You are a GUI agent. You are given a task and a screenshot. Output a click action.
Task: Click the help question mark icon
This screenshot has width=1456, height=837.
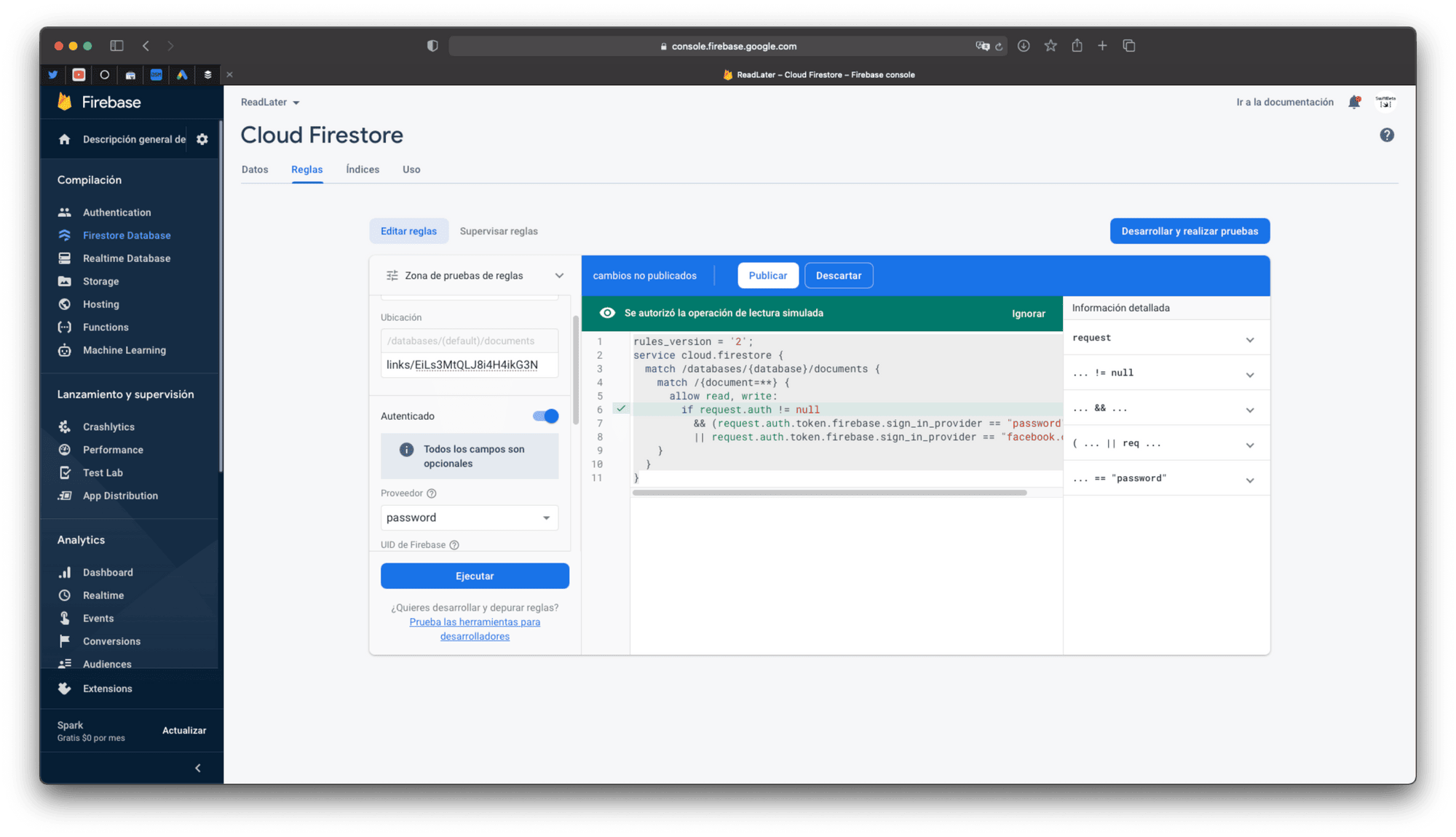[1387, 135]
